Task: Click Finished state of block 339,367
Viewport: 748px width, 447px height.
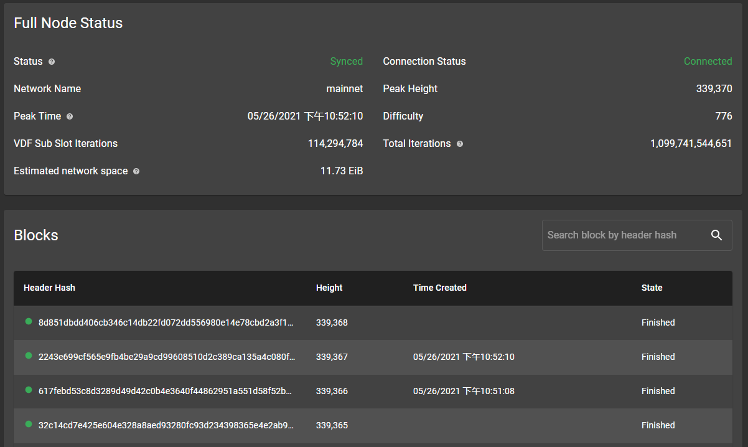Action: coord(658,357)
